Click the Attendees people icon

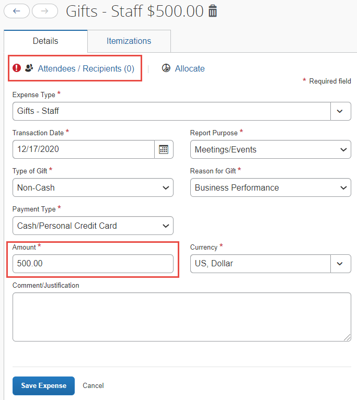29,68
